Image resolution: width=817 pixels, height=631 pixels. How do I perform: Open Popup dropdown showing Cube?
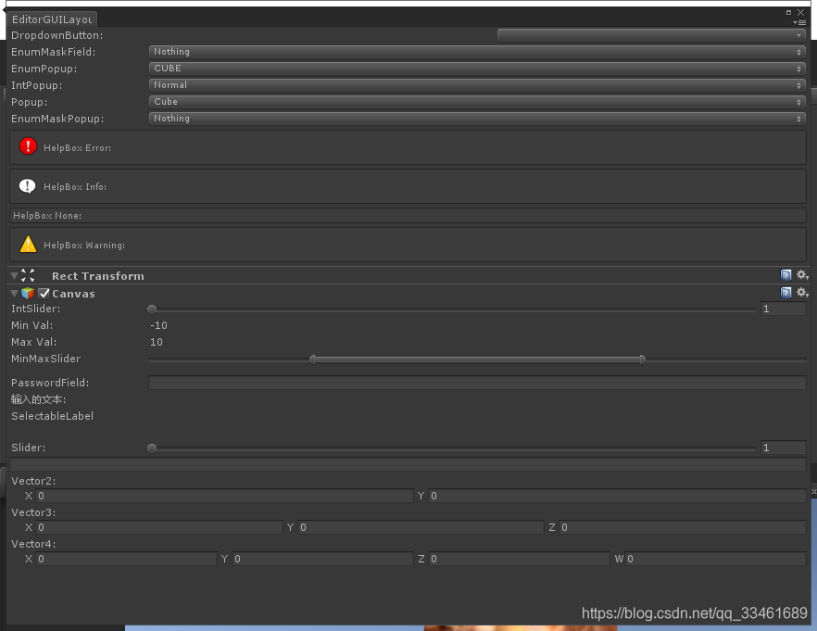pyautogui.click(x=477, y=102)
